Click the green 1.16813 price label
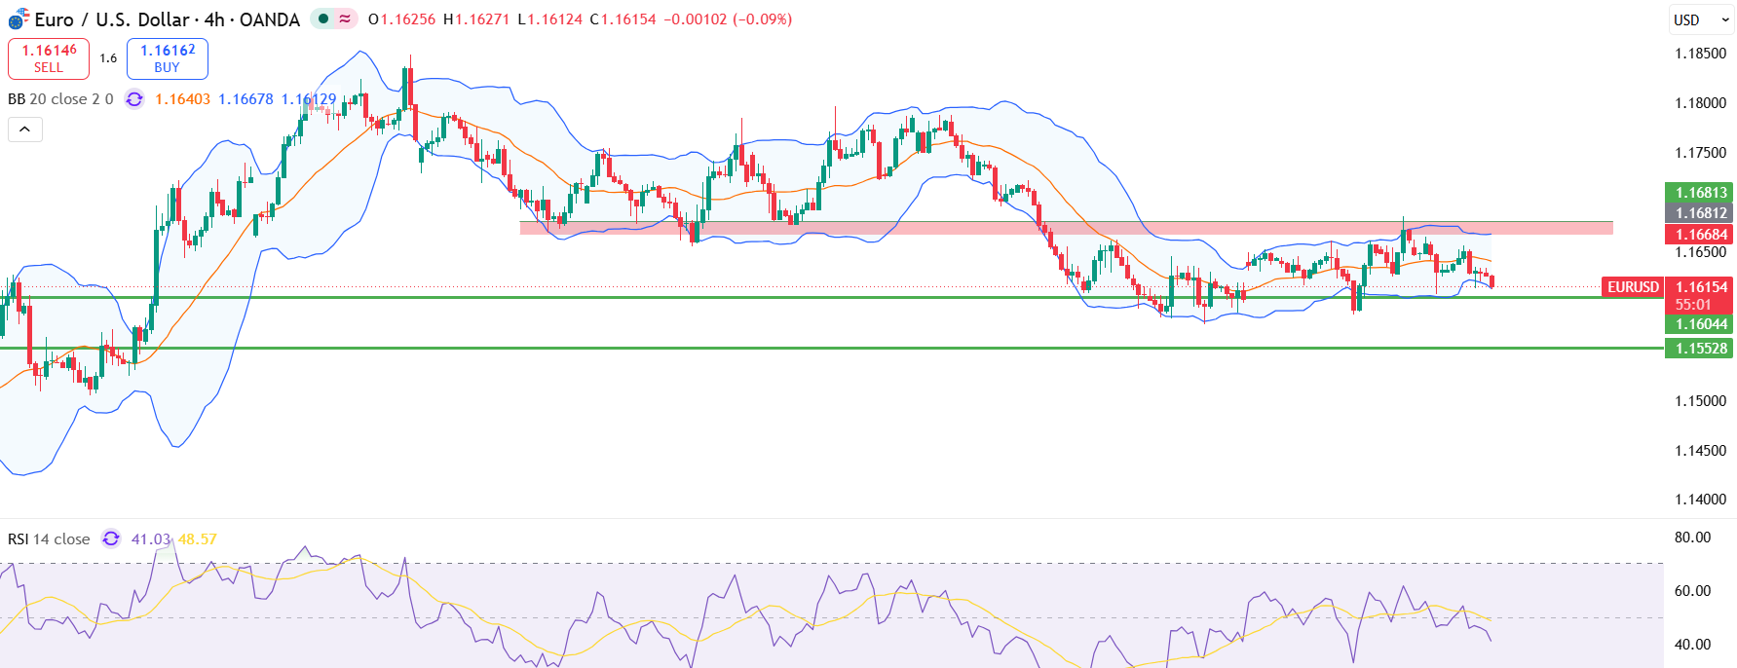The width and height of the screenshot is (1737, 668). (1699, 193)
